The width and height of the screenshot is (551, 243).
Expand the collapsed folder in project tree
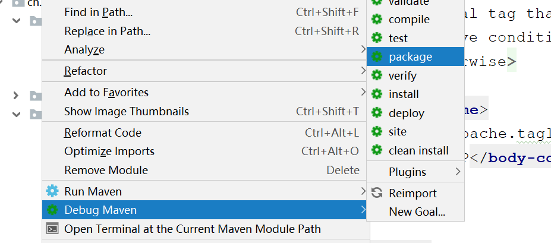point(15,95)
